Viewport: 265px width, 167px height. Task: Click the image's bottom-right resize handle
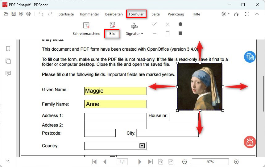[222, 111]
